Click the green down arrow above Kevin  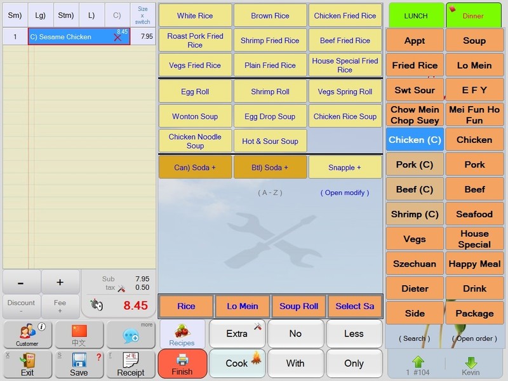[x=471, y=362]
